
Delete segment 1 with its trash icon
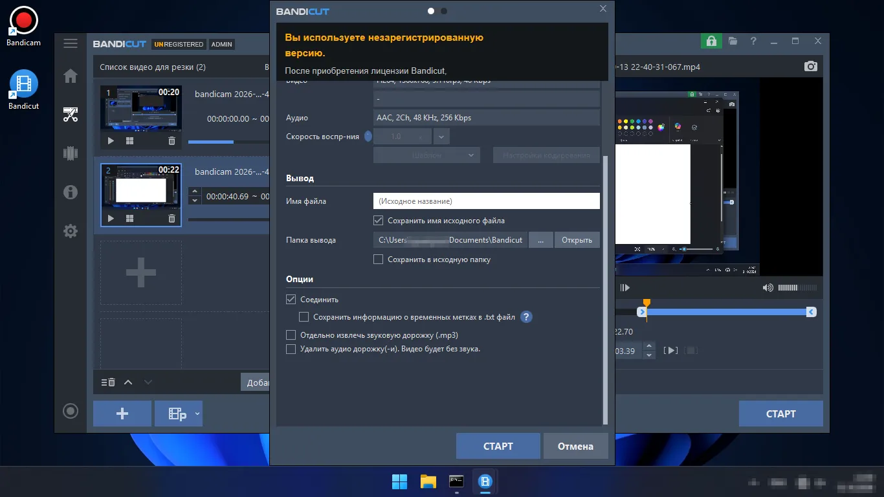[171, 140]
